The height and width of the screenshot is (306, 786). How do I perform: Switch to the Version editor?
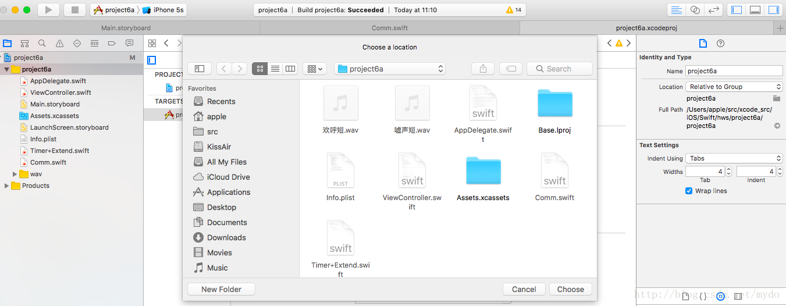(714, 10)
